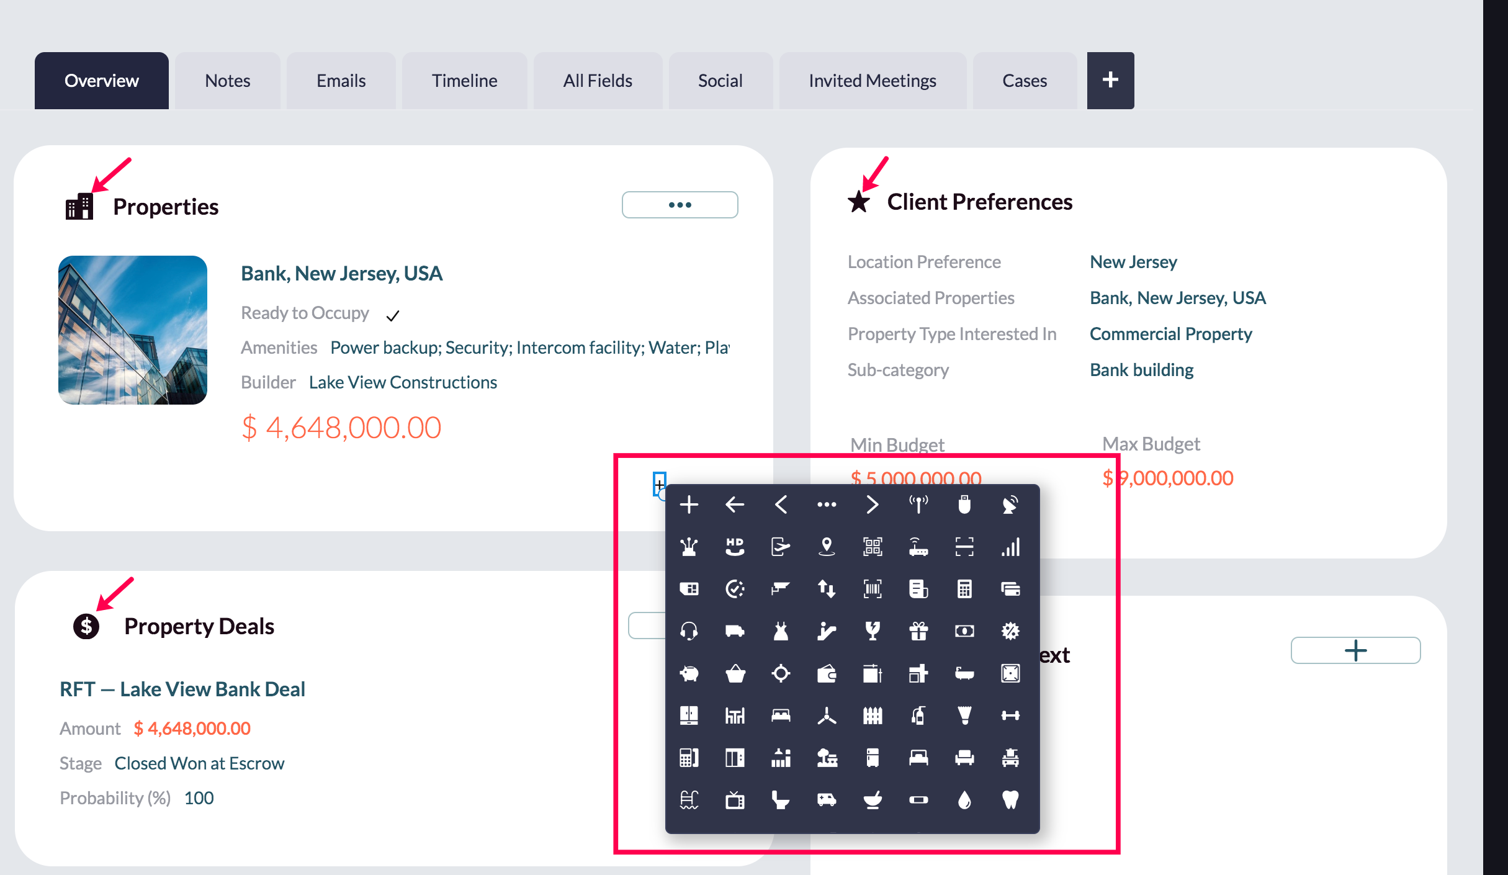Select the calculator icon in picker
This screenshot has height=875, width=1508.
point(964,589)
